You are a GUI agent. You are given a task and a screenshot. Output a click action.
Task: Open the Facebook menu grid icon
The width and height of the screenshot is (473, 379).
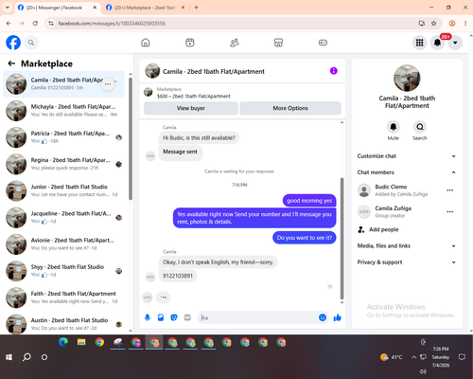pyautogui.click(x=419, y=43)
